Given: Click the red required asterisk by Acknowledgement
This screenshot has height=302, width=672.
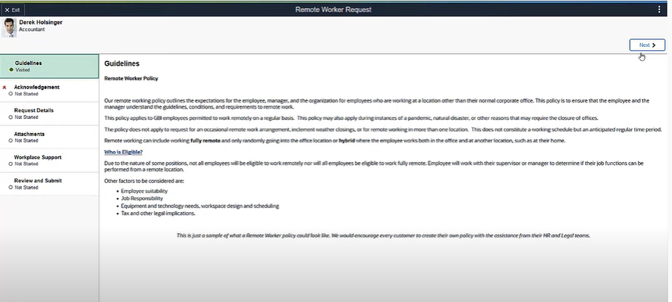Looking at the screenshot, I should click(4, 88).
